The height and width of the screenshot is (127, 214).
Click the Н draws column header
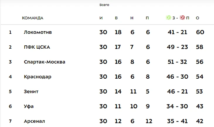point(132,18)
